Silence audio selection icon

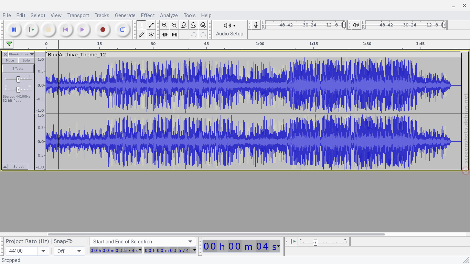(174, 34)
